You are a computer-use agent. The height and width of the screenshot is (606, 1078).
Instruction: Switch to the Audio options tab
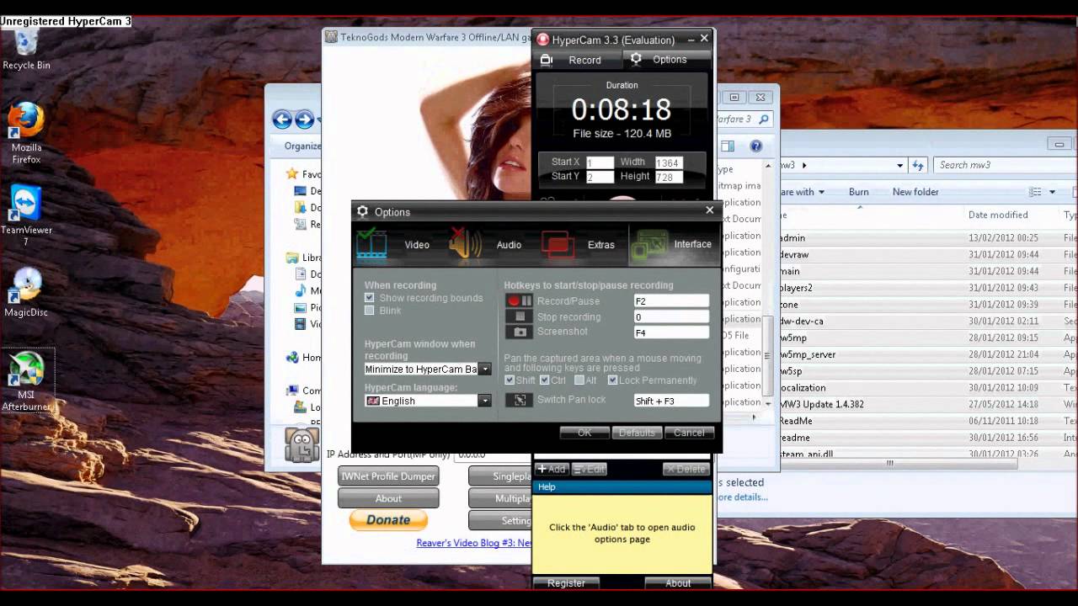490,245
